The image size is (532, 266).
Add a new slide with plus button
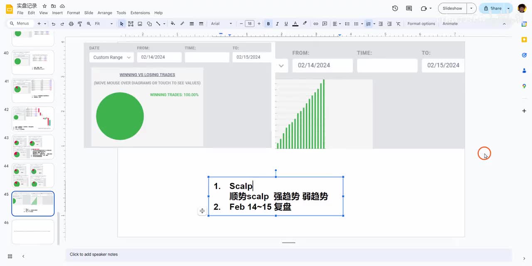[x=39, y=24]
